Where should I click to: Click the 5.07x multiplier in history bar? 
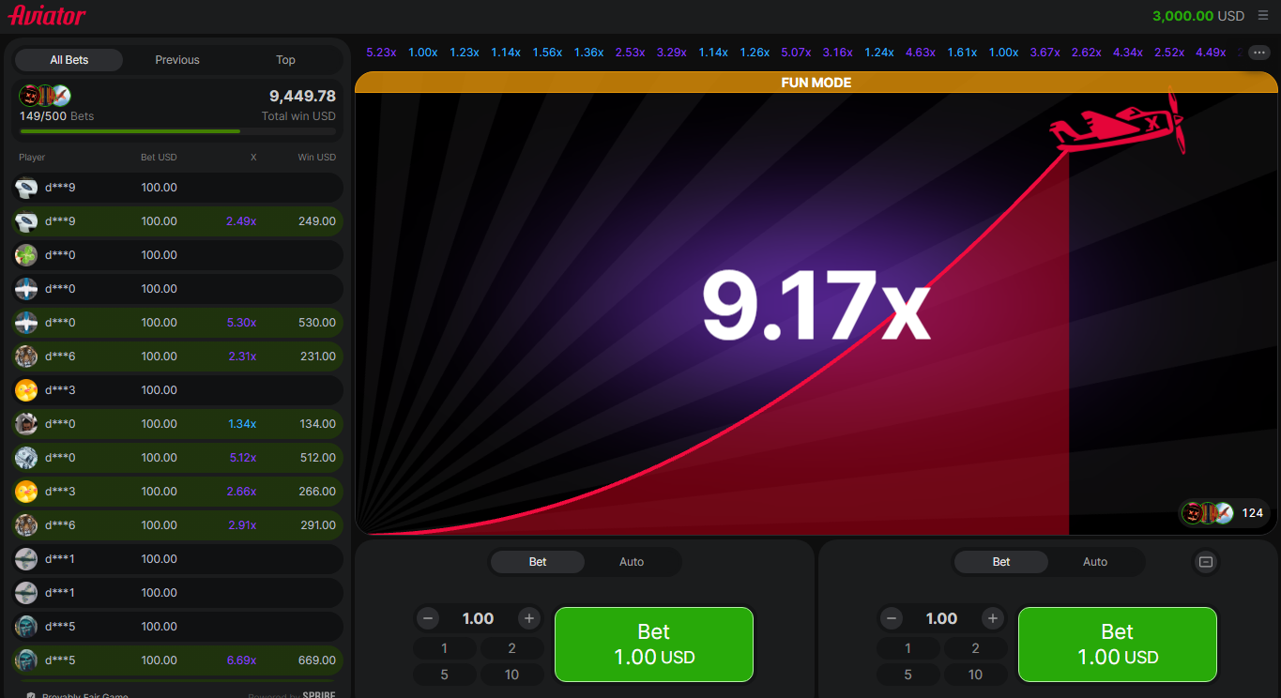(796, 53)
